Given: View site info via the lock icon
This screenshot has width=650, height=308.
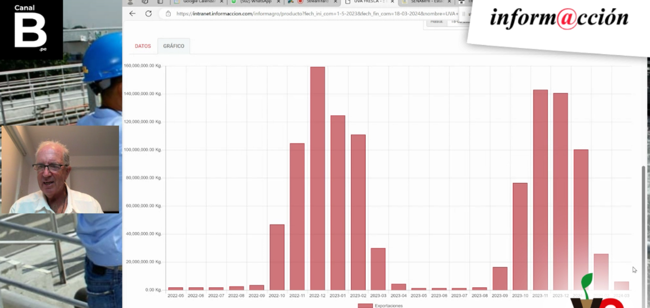Looking at the screenshot, I should pyautogui.click(x=168, y=14).
